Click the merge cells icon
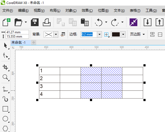Screen dimensions: 165x132 coord(152,34)
